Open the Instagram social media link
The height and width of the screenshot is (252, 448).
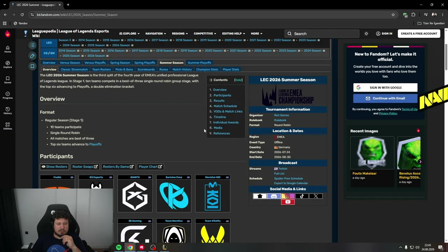point(288,196)
